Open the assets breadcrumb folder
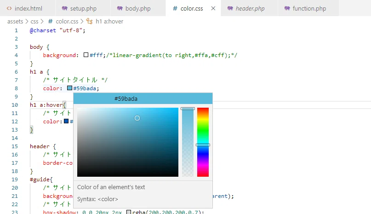This screenshot has width=371, height=214. pos(15,21)
